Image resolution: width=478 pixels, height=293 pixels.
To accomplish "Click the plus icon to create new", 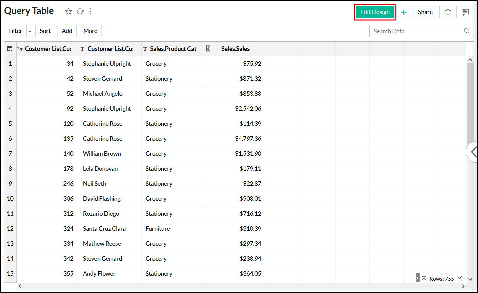I will [404, 12].
